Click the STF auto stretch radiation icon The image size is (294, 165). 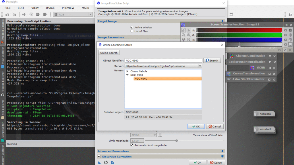point(183,40)
